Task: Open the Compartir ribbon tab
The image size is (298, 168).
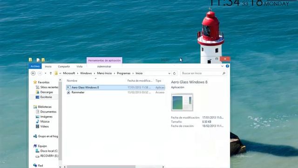Action: 64,66
